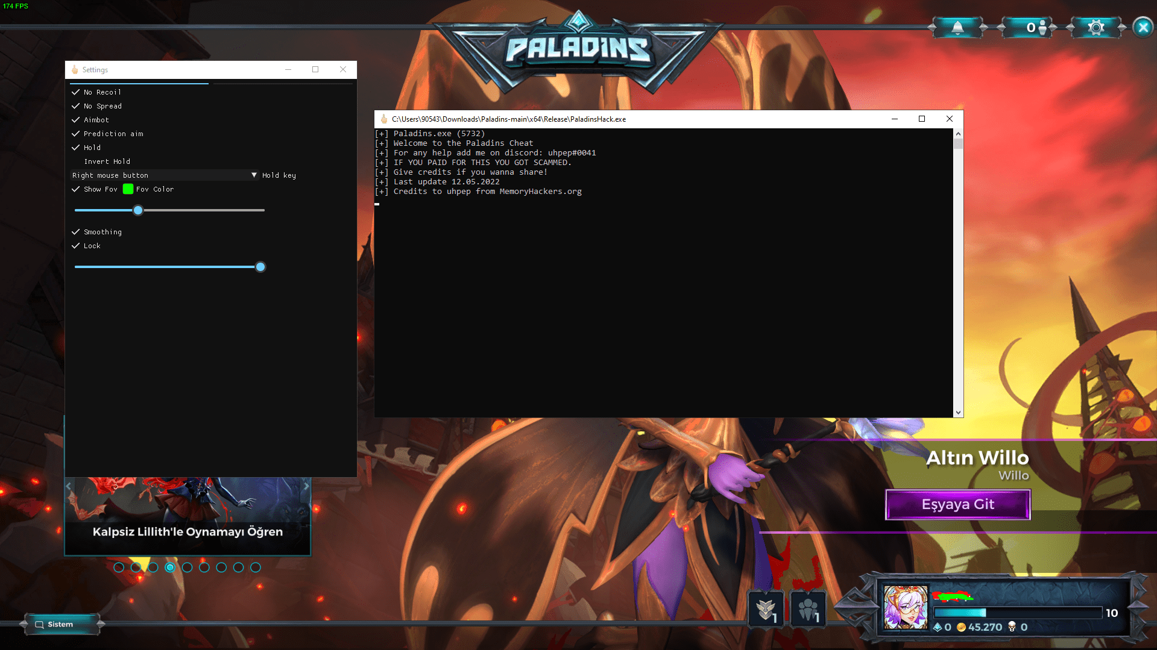Screen dimensions: 1157x650
Task: Click the Settings window title icon
Action: click(x=75, y=70)
